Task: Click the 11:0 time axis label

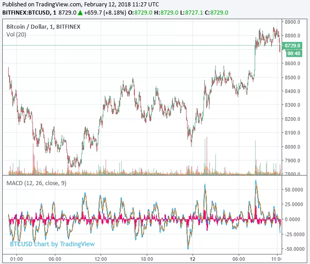Action: click(276, 259)
